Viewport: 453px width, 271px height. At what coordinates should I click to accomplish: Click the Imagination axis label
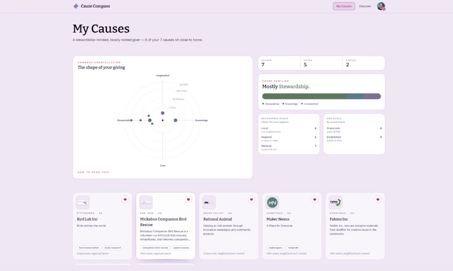pos(163,75)
